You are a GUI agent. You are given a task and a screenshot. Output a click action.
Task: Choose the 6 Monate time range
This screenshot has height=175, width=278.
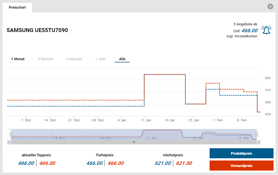tap(74, 59)
